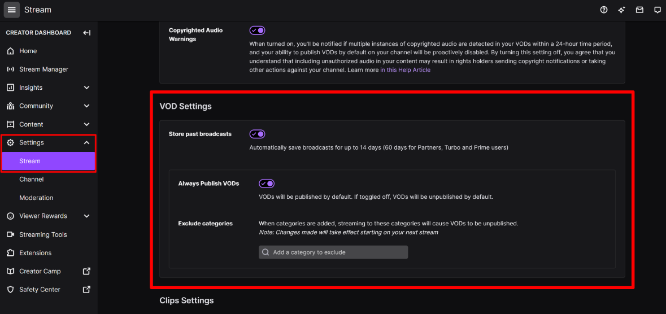Image resolution: width=666 pixels, height=314 pixels.
Task: Go to Channel settings page
Action: point(32,179)
